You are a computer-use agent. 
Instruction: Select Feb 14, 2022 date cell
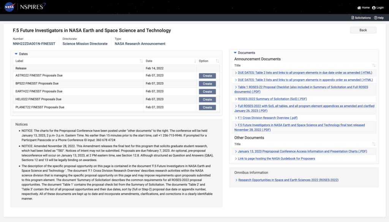point(155,68)
